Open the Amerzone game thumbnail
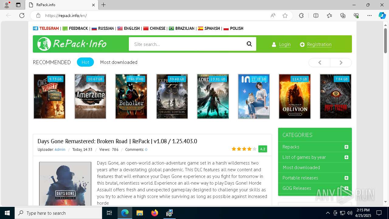 tap(90, 96)
